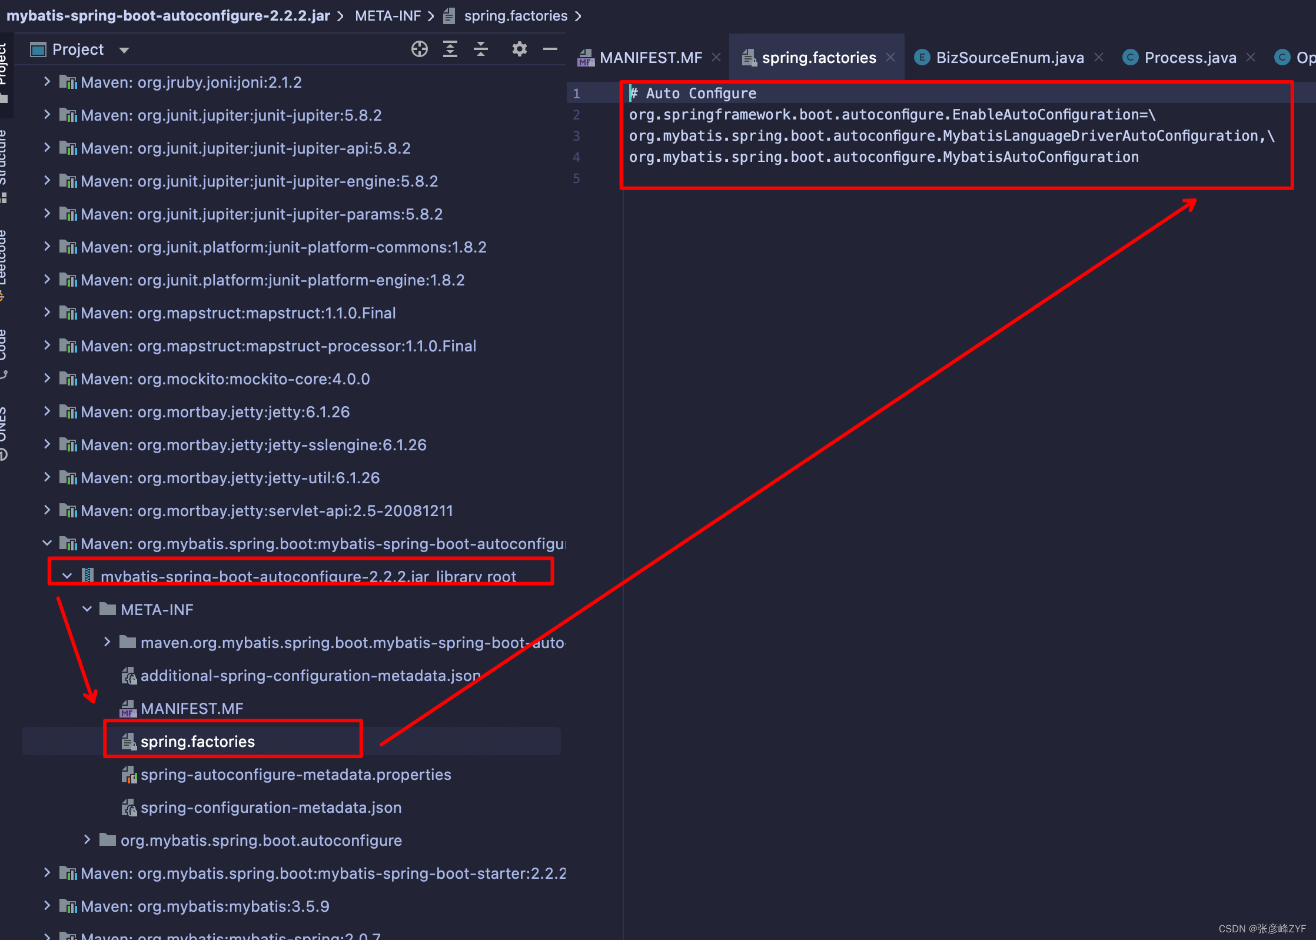1316x940 pixels.
Task: Expand Maven mockito-core:4.0.0 node
Action: point(47,378)
